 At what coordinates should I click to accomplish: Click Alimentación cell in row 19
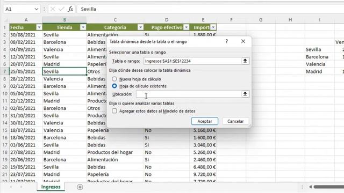115,160
